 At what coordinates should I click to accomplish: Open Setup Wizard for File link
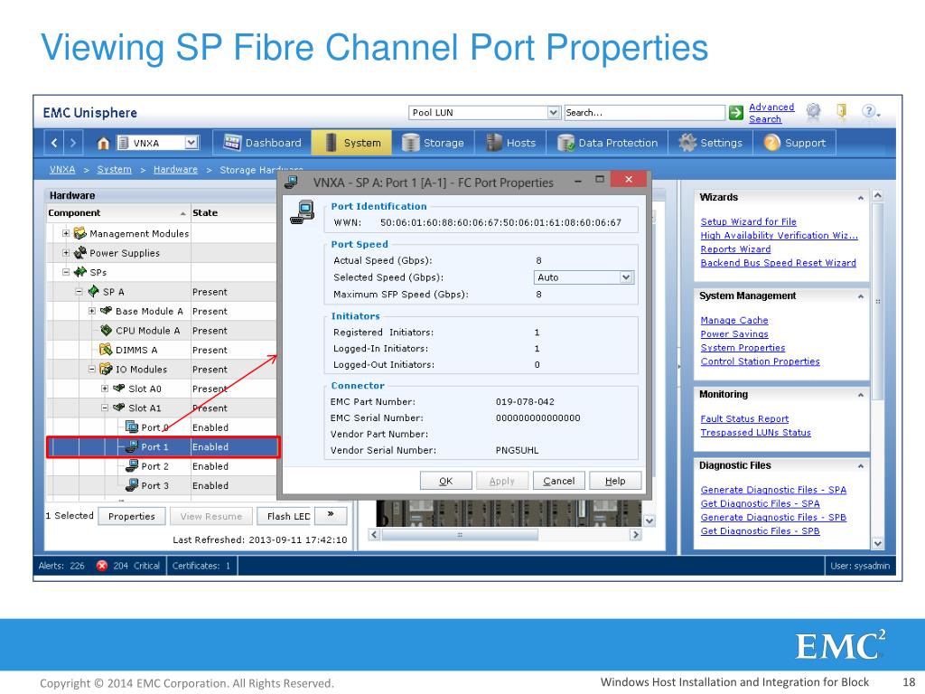[x=748, y=222]
